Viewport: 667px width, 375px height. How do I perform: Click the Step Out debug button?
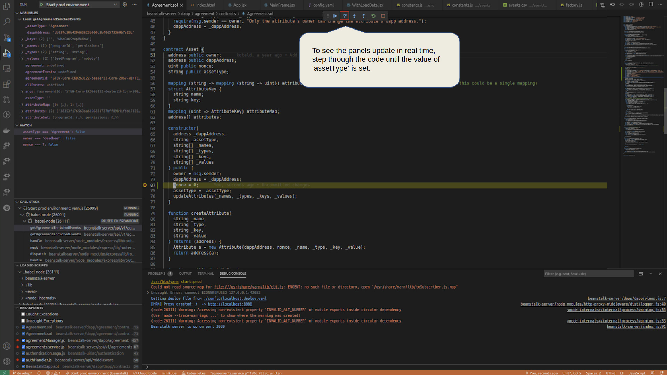(364, 16)
